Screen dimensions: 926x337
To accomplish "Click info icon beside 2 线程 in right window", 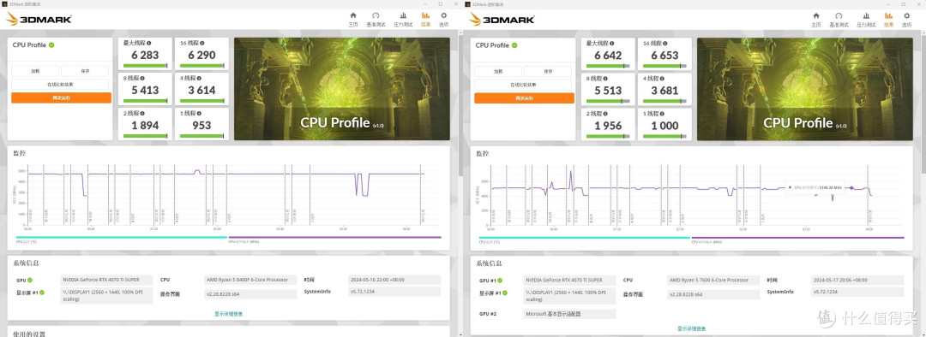I will pyautogui.click(x=605, y=113).
